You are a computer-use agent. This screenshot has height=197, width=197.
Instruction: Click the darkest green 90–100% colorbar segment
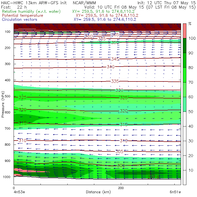[x=184, y=46]
